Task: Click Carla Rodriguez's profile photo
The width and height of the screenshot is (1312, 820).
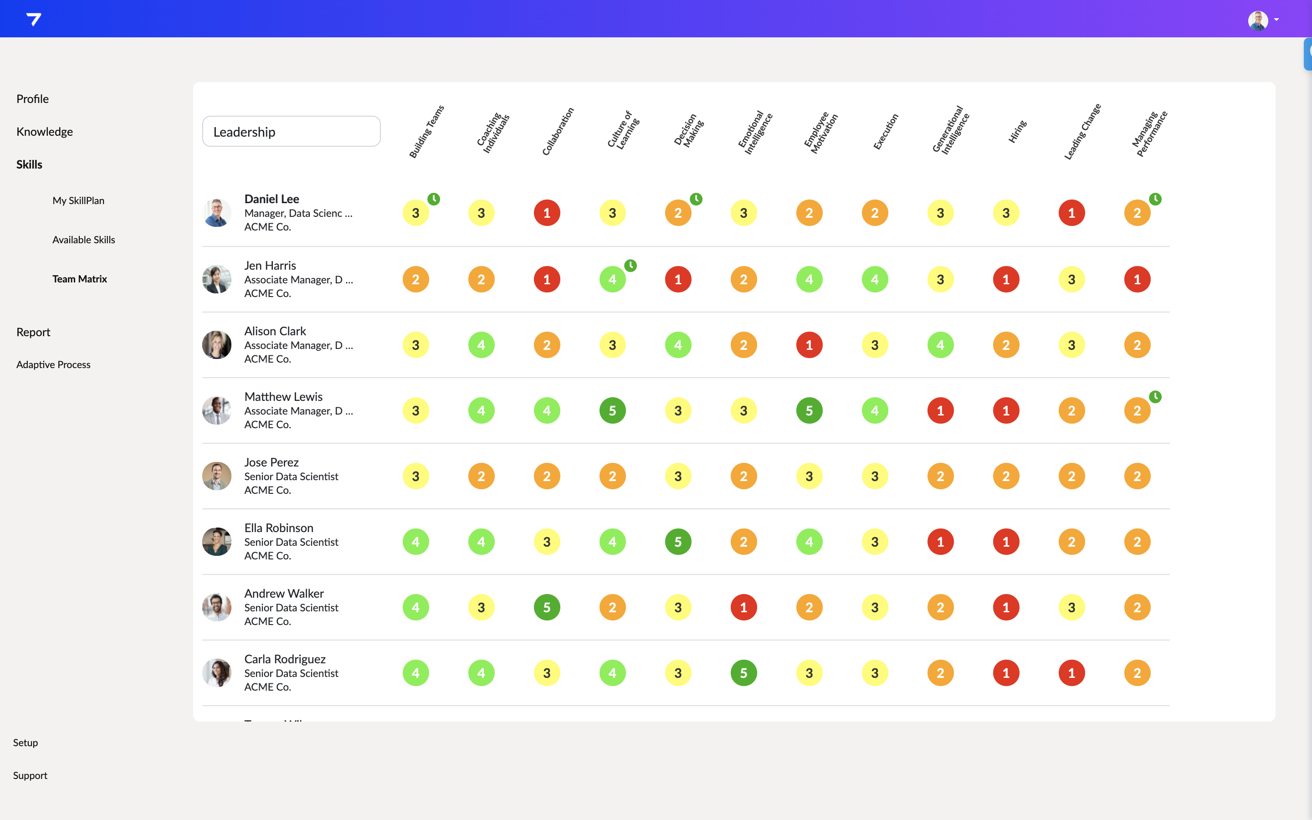Action: [x=217, y=673]
